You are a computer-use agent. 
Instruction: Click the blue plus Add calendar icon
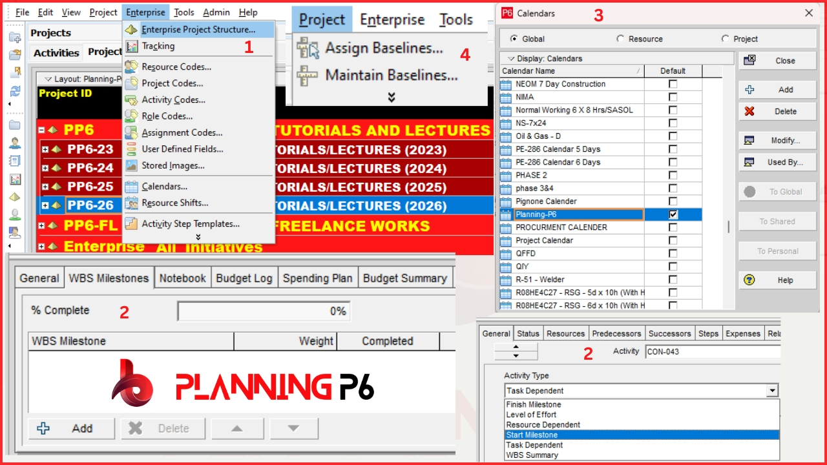tap(749, 90)
